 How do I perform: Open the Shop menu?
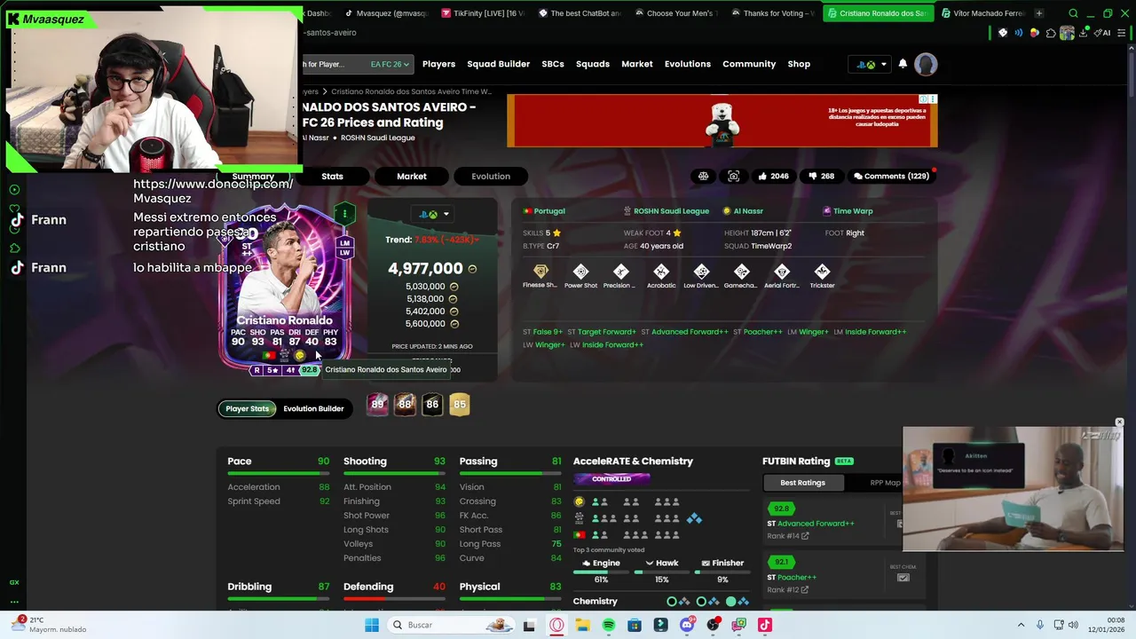tap(799, 64)
